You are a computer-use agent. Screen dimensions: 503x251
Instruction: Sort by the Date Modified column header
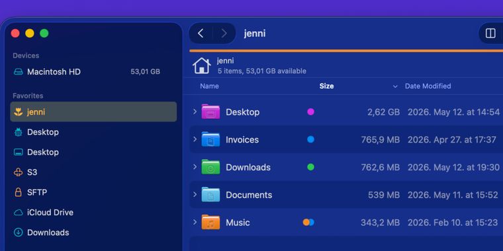pos(428,86)
